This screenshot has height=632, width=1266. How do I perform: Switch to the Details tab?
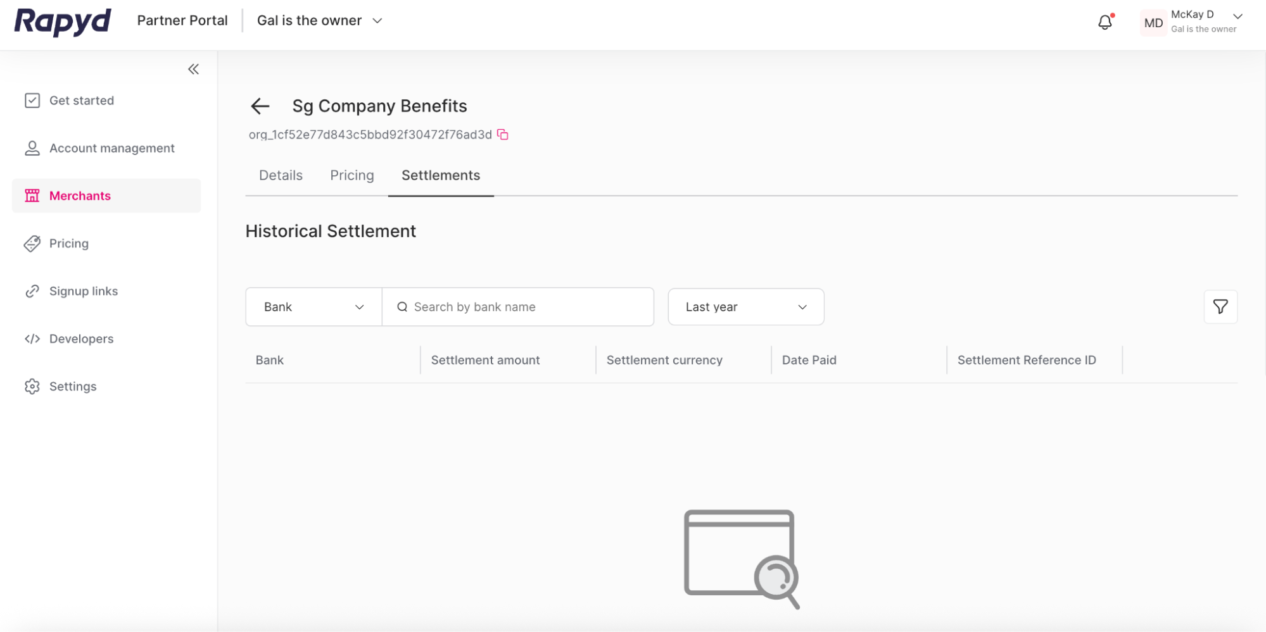click(x=280, y=175)
